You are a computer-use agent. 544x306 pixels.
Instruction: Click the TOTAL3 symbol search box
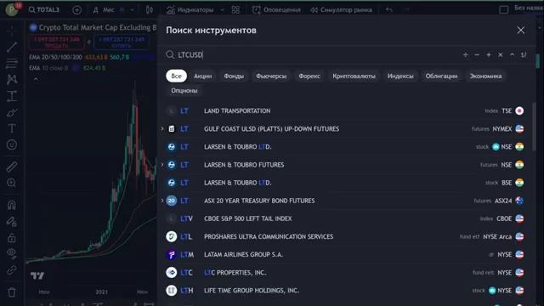pyautogui.click(x=44, y=9)
